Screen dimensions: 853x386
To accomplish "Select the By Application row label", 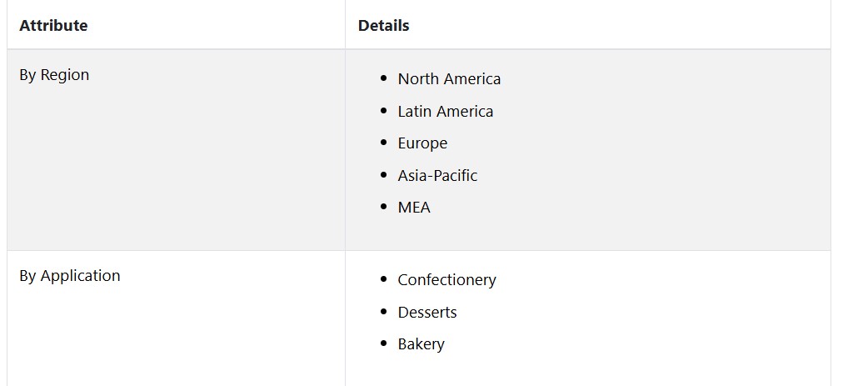I will tap(70, 275).
